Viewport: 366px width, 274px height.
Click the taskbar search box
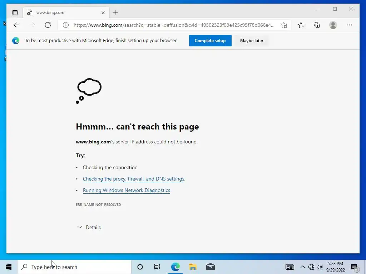(74, 267)
